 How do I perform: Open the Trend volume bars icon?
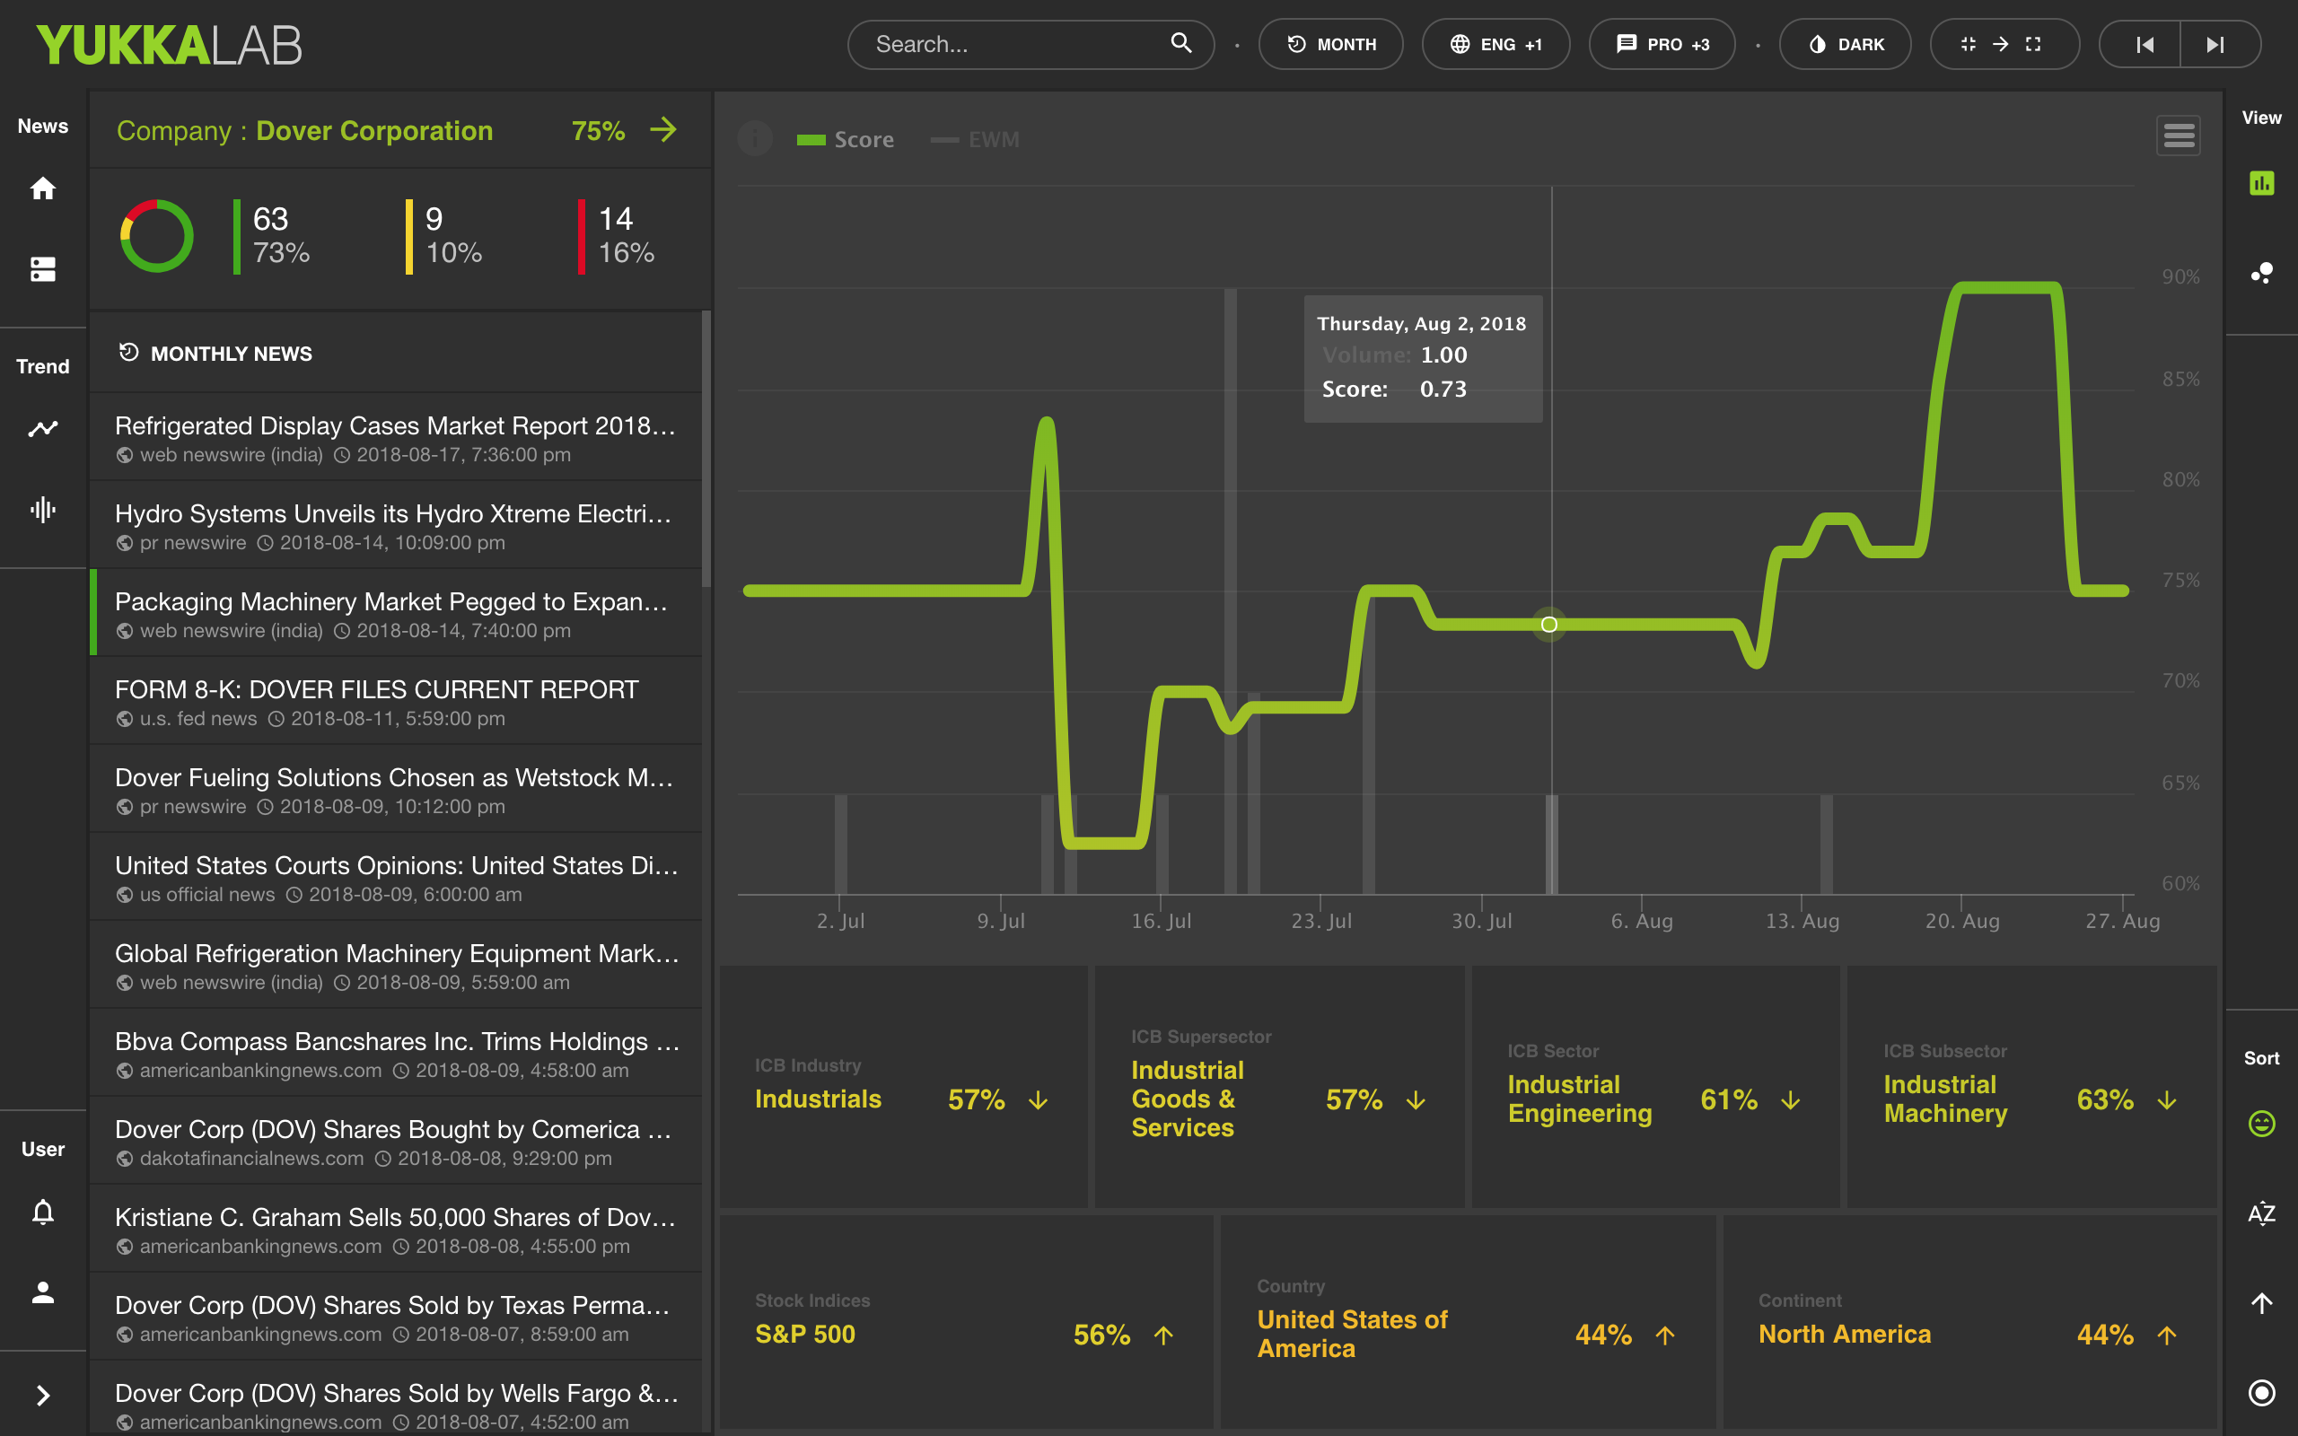(43, 509)
